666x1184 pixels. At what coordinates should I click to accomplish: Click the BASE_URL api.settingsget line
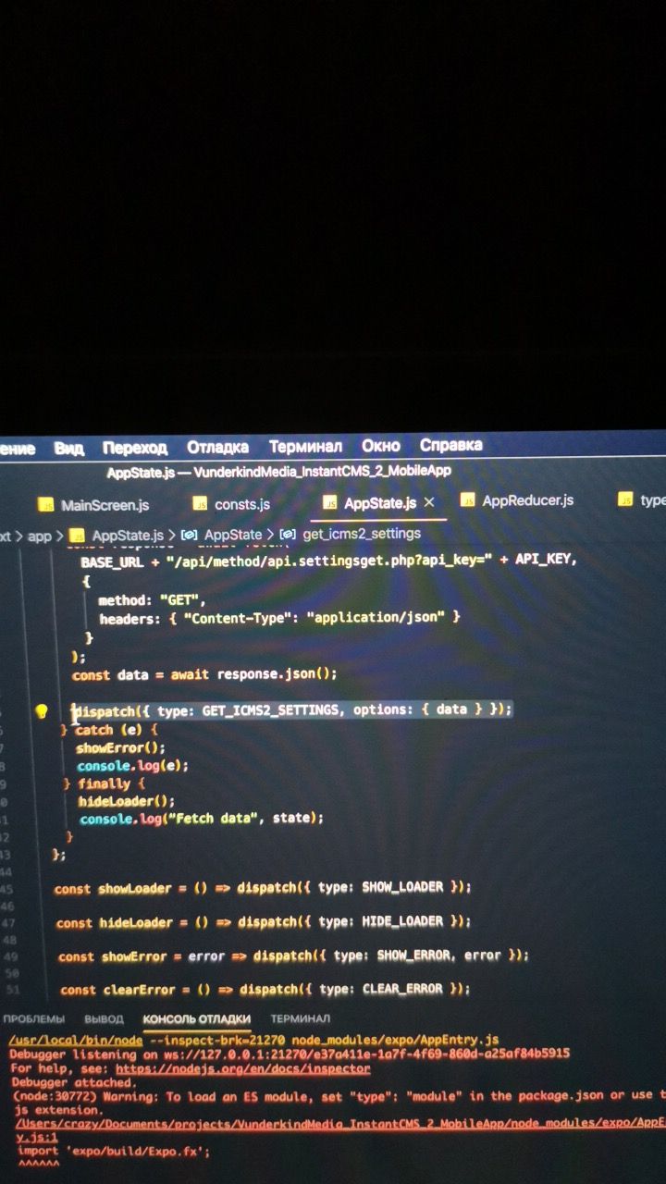(x=328, y=561)
